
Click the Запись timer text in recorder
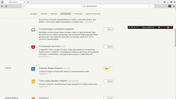click(x=148, y=28)
